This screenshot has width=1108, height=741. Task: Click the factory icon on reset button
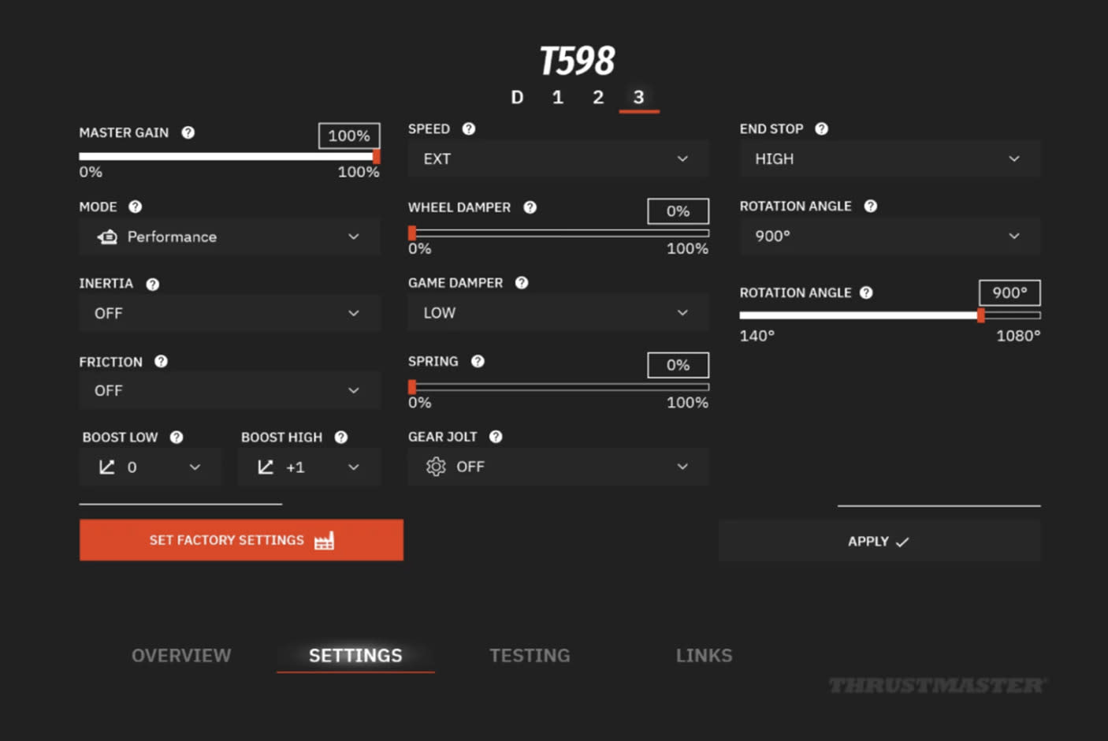pyautogui.click(x=324, y=541)
